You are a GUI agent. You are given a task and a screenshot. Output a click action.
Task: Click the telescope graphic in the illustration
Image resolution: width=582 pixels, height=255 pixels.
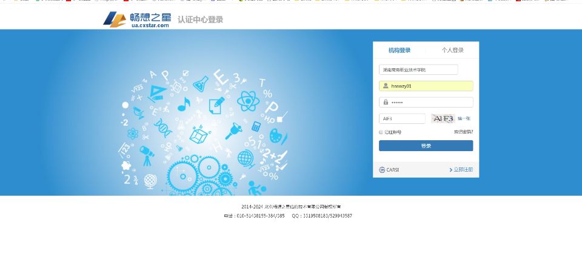click(147, 153)
